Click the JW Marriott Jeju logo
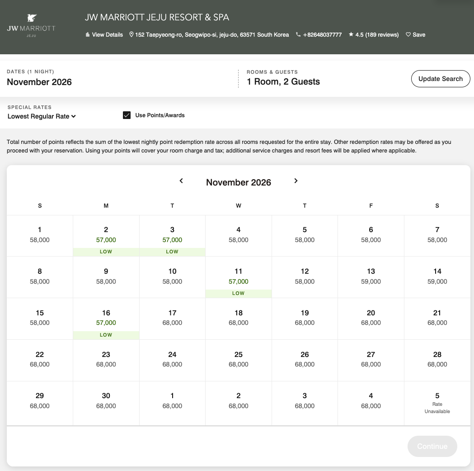 [x=31, y=26]
